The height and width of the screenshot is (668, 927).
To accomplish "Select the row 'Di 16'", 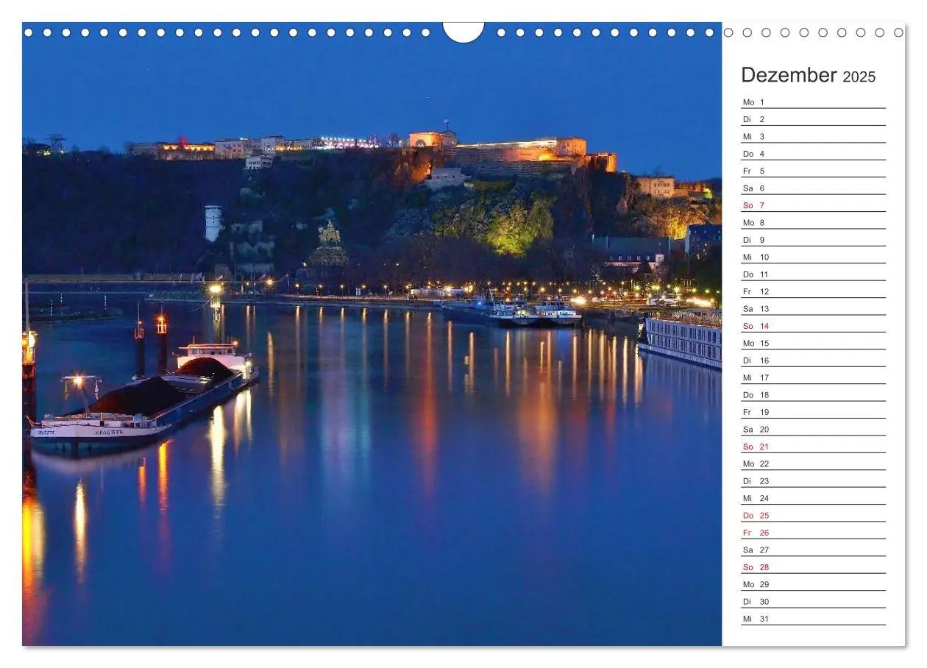I will click(814, 360).
